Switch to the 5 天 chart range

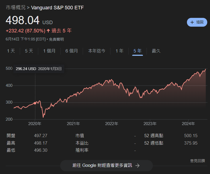coord(29,51)
